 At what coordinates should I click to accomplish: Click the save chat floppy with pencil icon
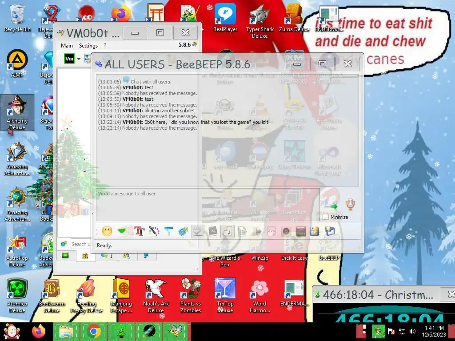[315, 231]
